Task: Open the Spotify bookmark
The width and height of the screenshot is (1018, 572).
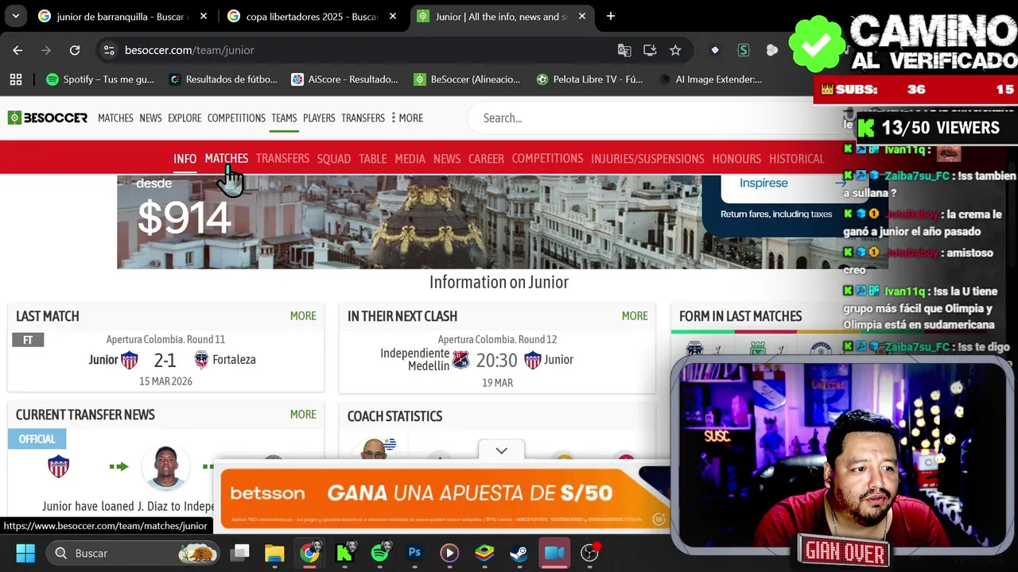Action: (100, 79)
